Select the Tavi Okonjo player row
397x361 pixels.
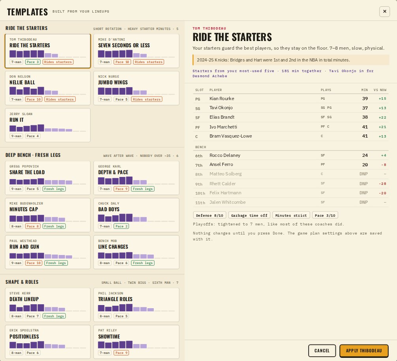coord(291,108)
